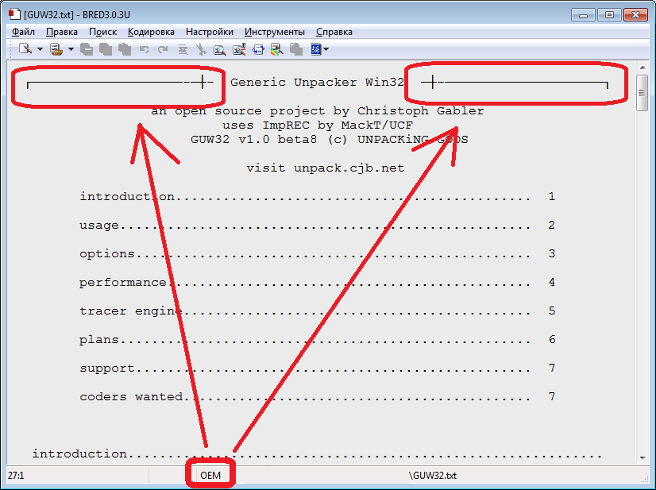
Task: Click the 'support' contents line
Action: (x=317, y=368)
